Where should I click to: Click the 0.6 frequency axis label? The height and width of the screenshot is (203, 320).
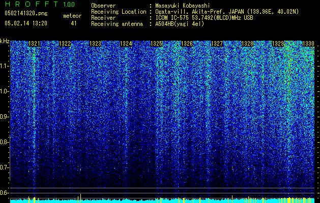coord(4,193)
